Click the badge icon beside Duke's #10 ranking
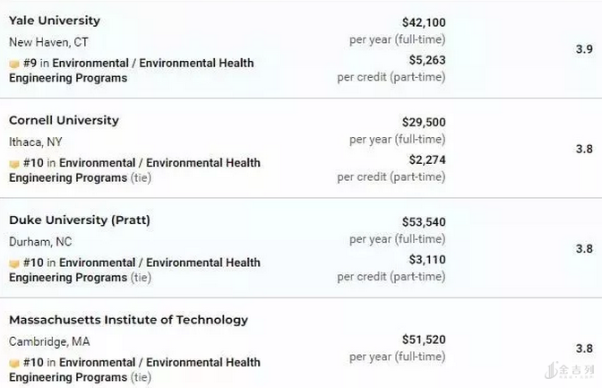Viewport: 602px width, 388px height. (14, 263)
